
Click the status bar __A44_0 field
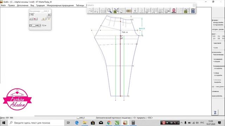point(81,118)
